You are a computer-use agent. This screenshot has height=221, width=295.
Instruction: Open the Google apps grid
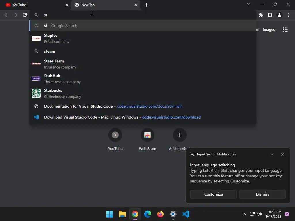point(285,30)
